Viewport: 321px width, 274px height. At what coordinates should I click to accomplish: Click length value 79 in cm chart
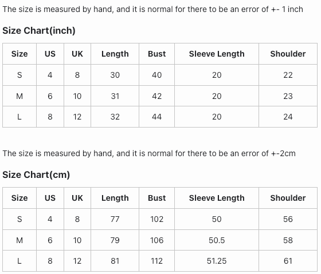(115, 240)
